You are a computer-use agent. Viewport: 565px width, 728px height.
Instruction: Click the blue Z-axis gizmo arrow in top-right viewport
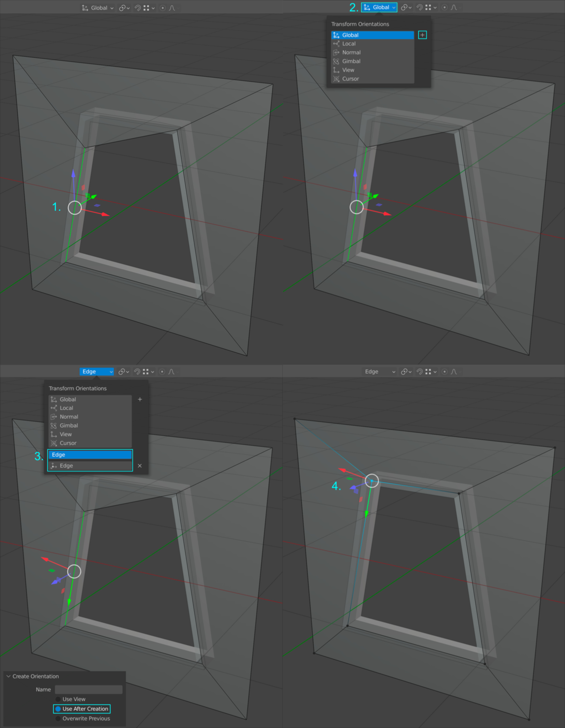coord(355,172)
